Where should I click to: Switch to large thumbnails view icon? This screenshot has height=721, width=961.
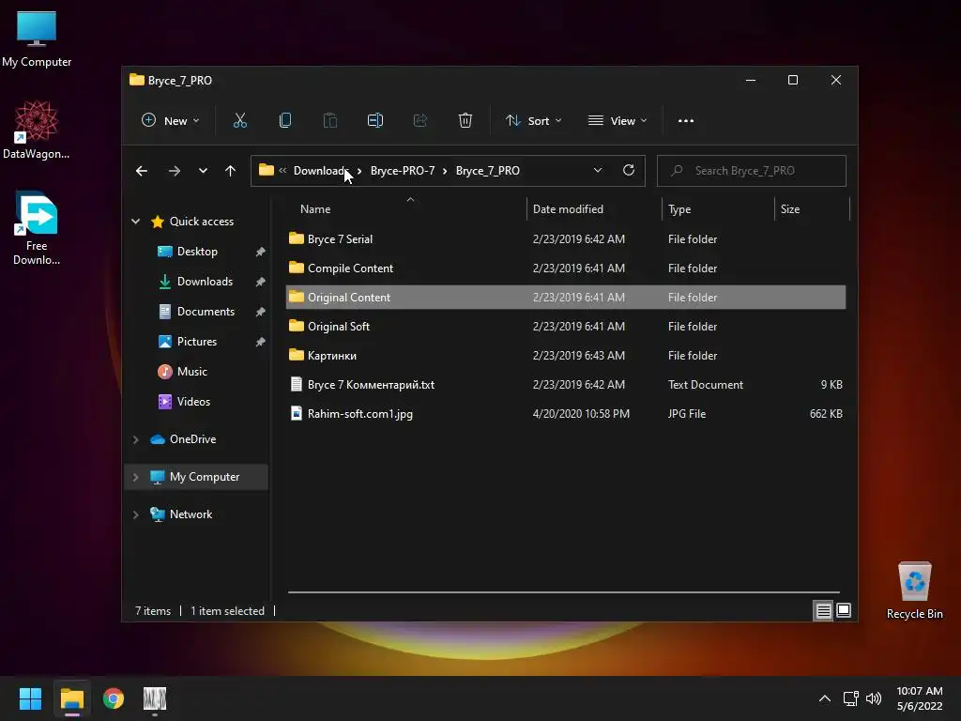(x=844, y=610)
